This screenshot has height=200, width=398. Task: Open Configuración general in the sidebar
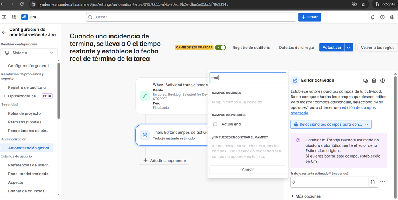(28, 66)
